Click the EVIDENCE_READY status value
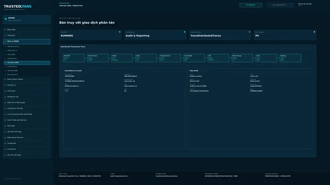The image size is (330, 185). (x=256, y=91)
